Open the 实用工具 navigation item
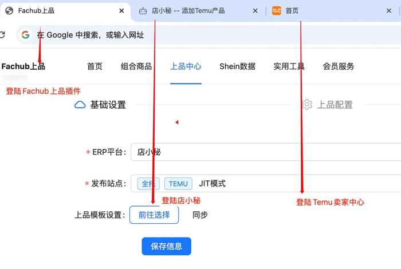Viewport: 401px width, 269px height. point(289,66)
